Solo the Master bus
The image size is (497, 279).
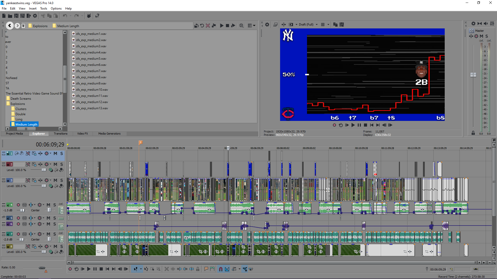coord(487,36)
